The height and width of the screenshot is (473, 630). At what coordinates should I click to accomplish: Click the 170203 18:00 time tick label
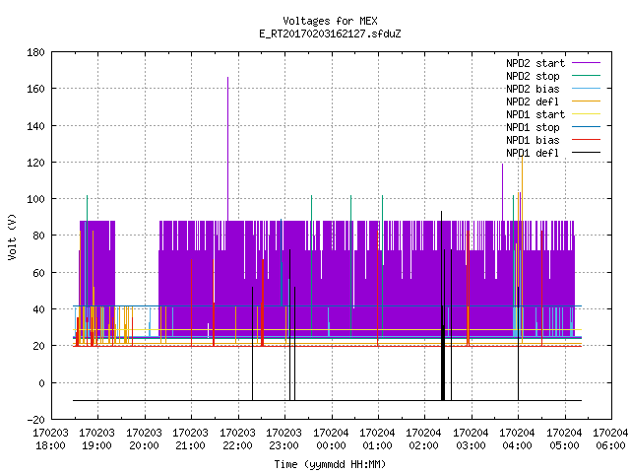click(x=50, y=439)
